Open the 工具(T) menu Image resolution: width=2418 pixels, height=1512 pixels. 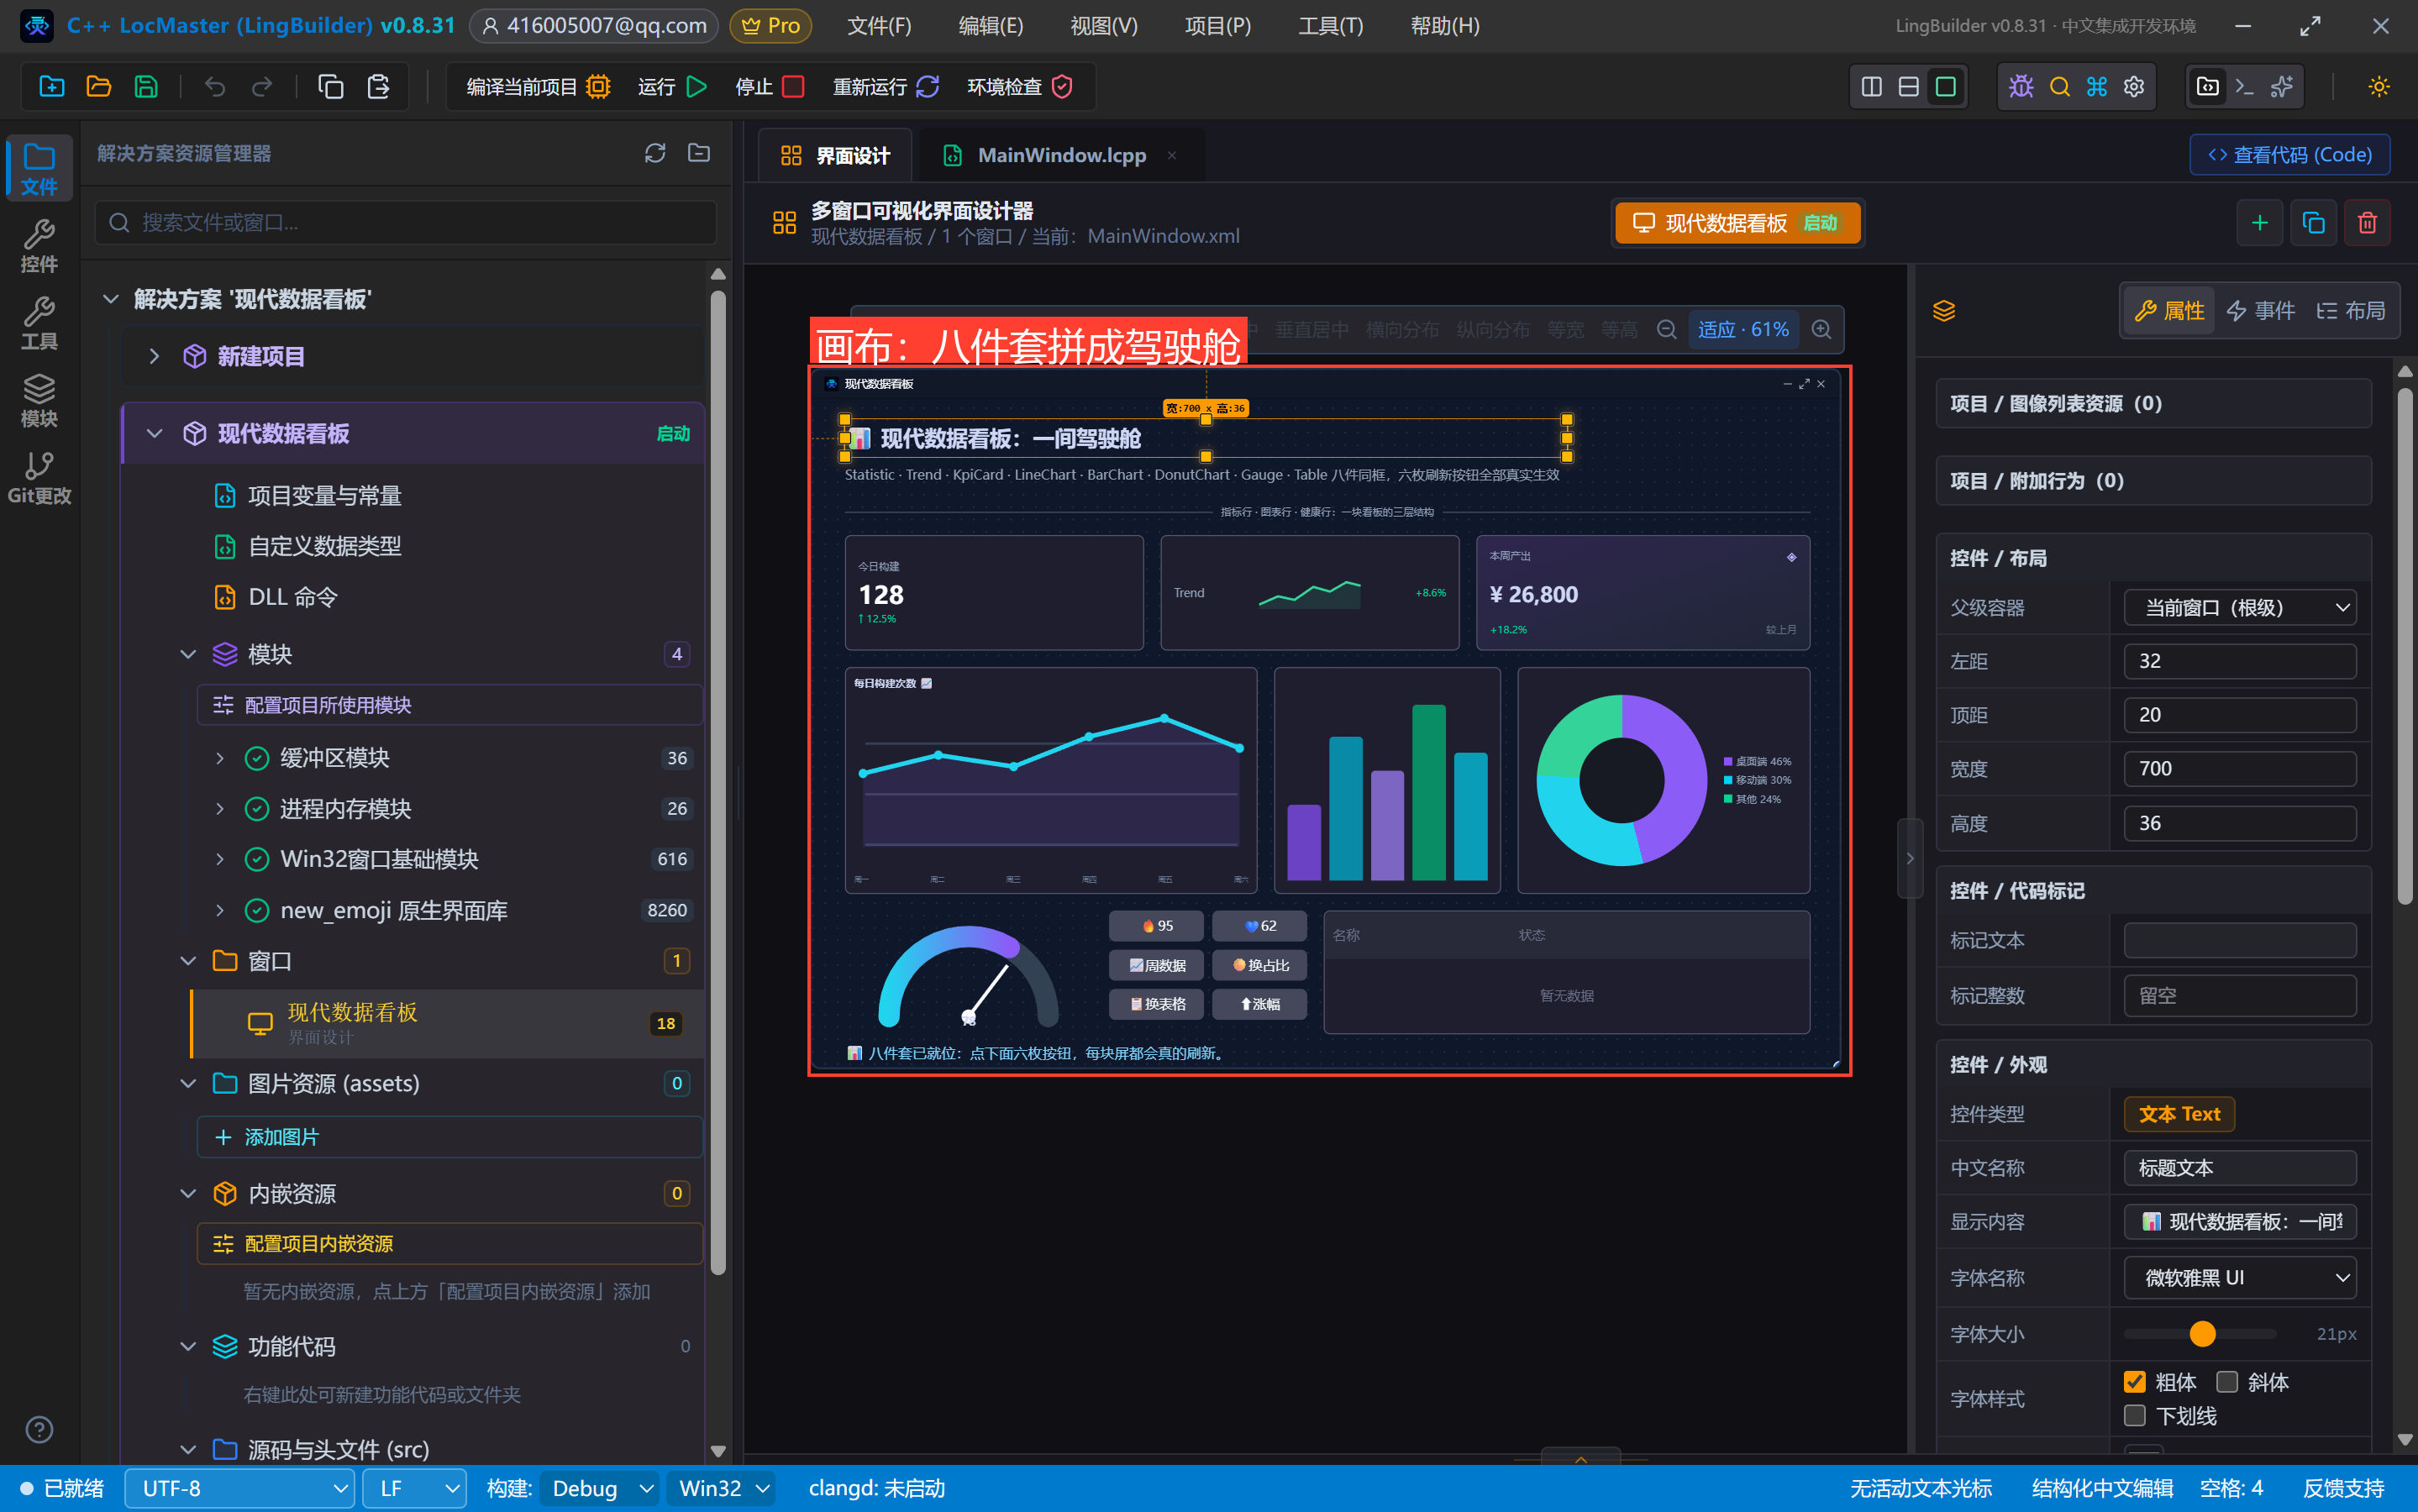[x=1330, y=25]
